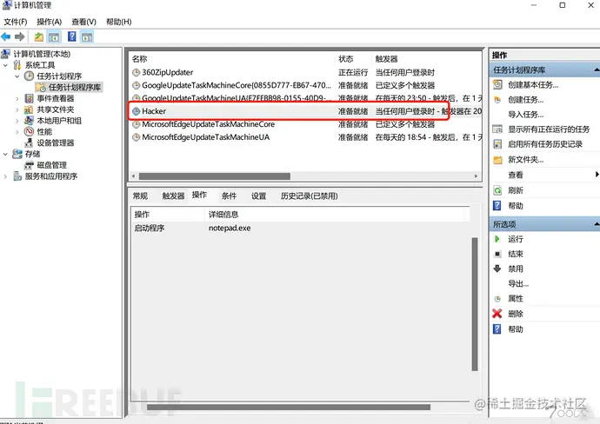Click the blue help toolbar icon
The height and width of the screenshot is (424, 600).
71,36
